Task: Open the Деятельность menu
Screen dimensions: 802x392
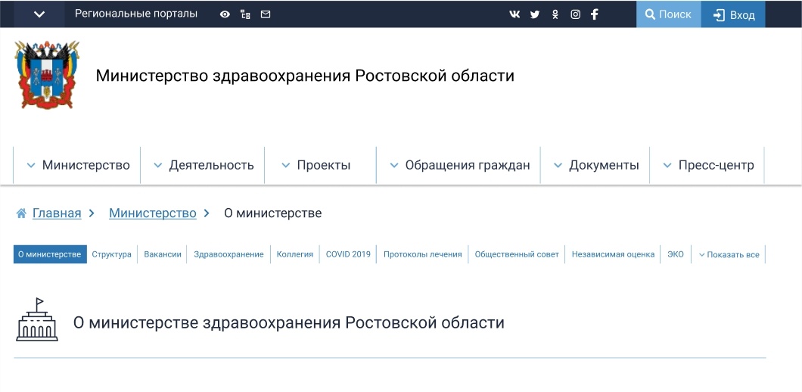Action: (204, 165)
